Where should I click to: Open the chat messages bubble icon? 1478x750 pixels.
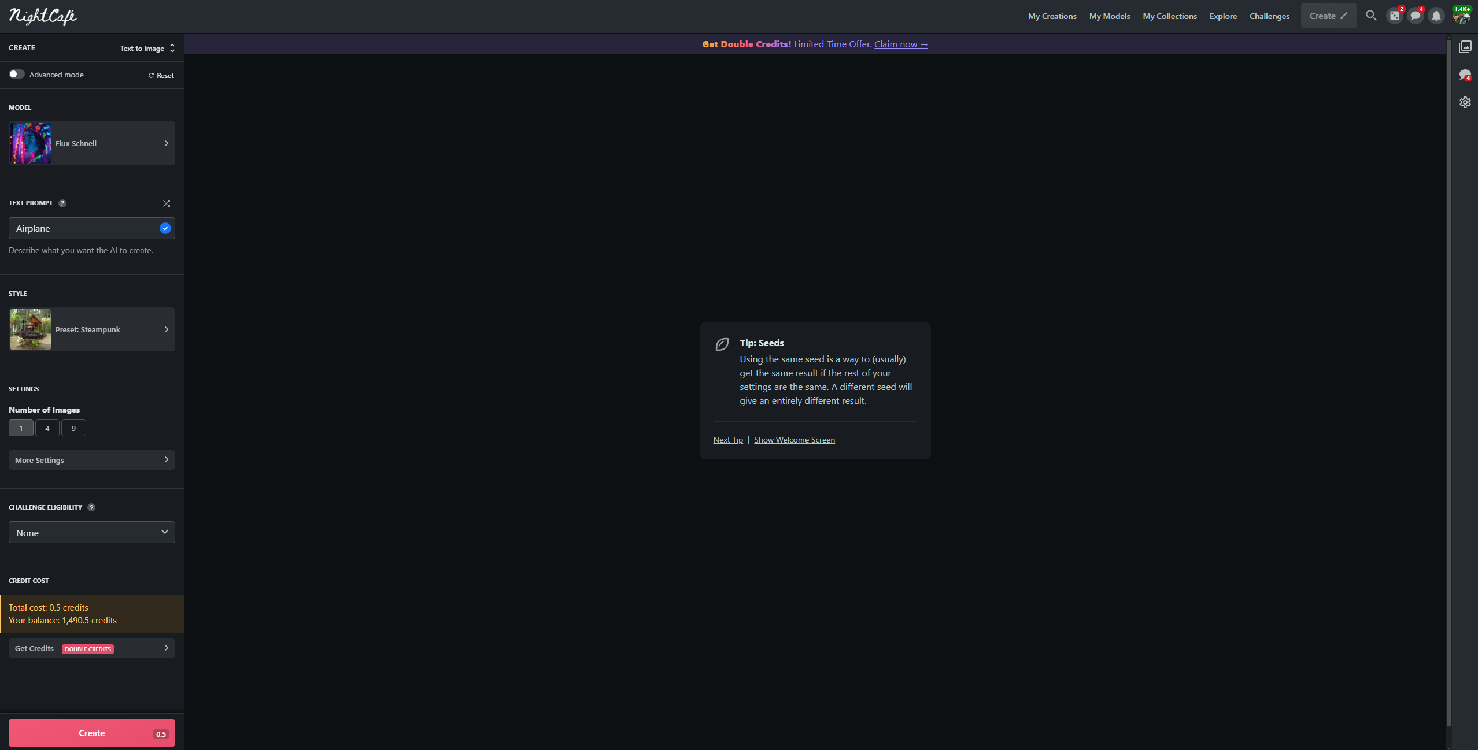[1415, 16]
